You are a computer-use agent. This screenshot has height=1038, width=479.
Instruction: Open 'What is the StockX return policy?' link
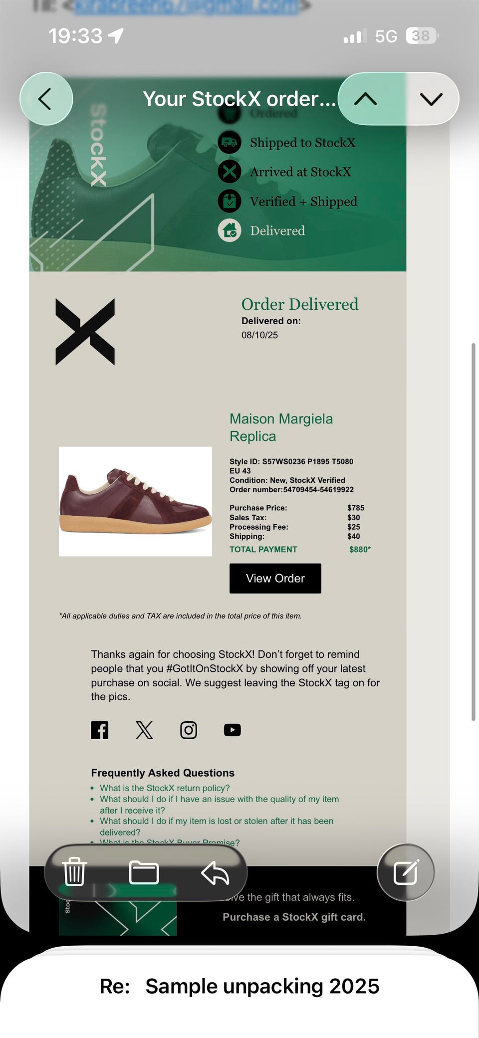[x=165, y=788]
